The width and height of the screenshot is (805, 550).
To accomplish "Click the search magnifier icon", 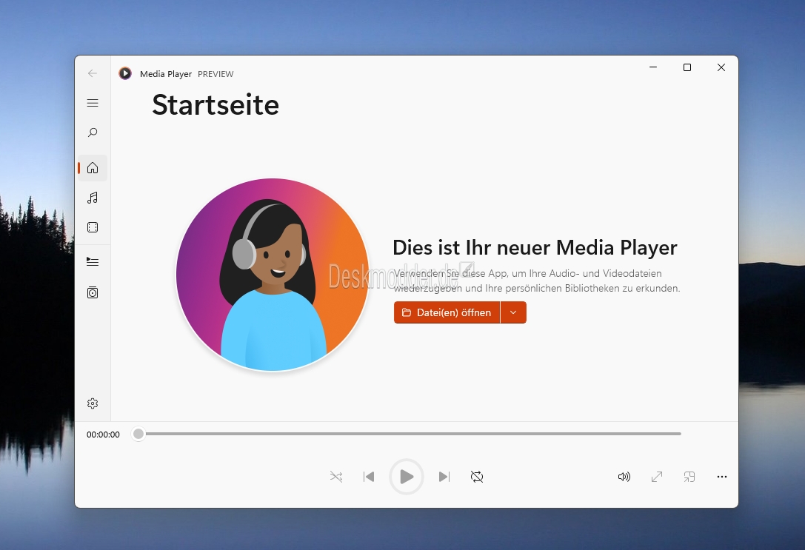I will click(x=93, y=133).
